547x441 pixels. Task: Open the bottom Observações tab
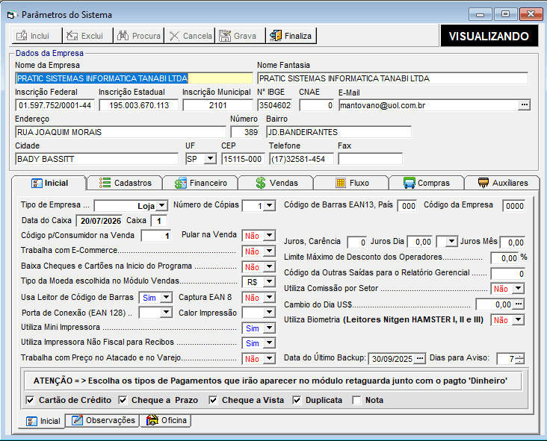coord(103,420)
